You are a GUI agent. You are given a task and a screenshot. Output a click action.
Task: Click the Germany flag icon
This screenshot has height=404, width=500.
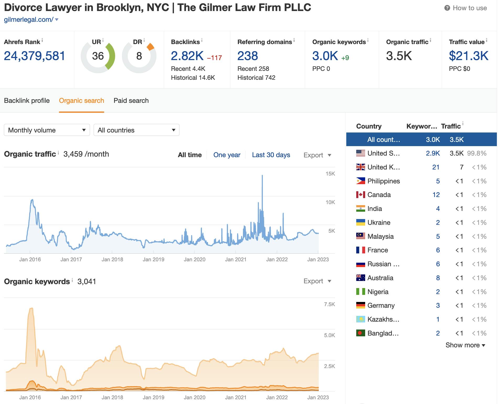[x=360, y=305]
